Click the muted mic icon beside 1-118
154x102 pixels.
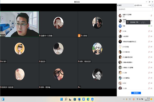coord(149,31)
